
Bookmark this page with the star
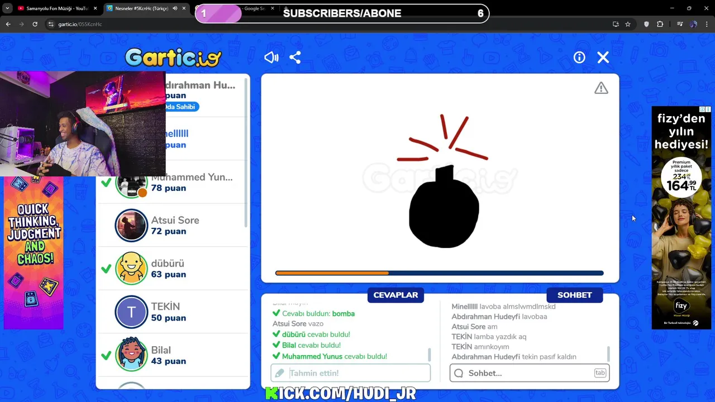click(x=628, y=24)
